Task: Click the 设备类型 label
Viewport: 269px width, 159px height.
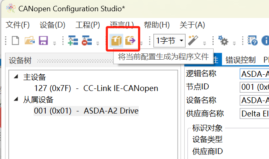Action: 207,139
